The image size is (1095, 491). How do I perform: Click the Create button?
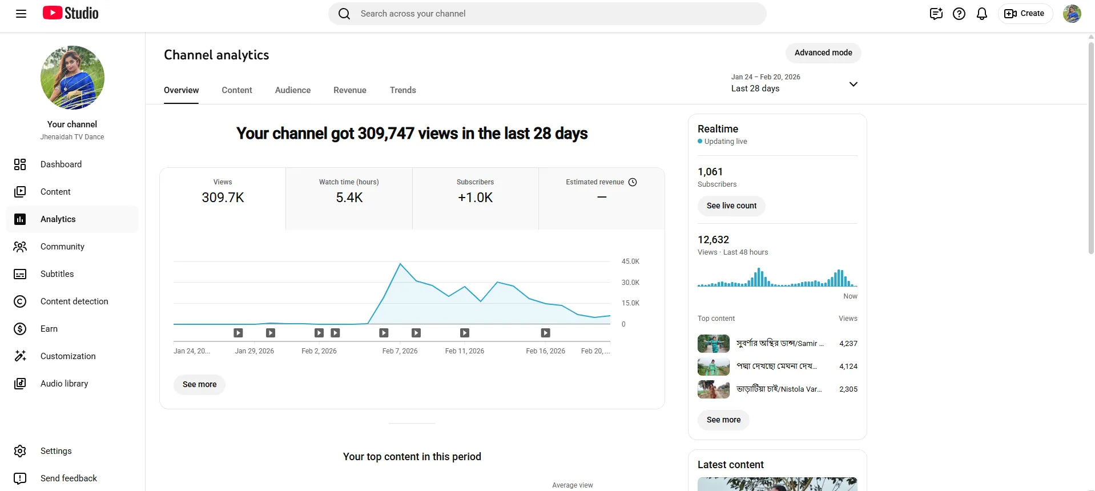point(1025,14)
